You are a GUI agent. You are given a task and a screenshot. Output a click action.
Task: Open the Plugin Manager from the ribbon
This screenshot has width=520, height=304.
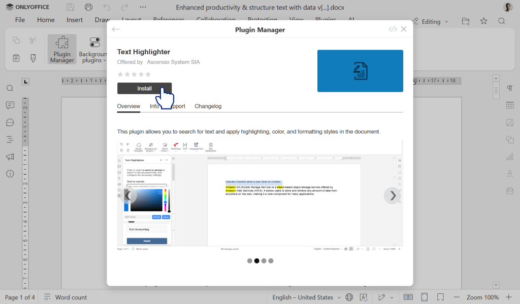click(61, 49)
